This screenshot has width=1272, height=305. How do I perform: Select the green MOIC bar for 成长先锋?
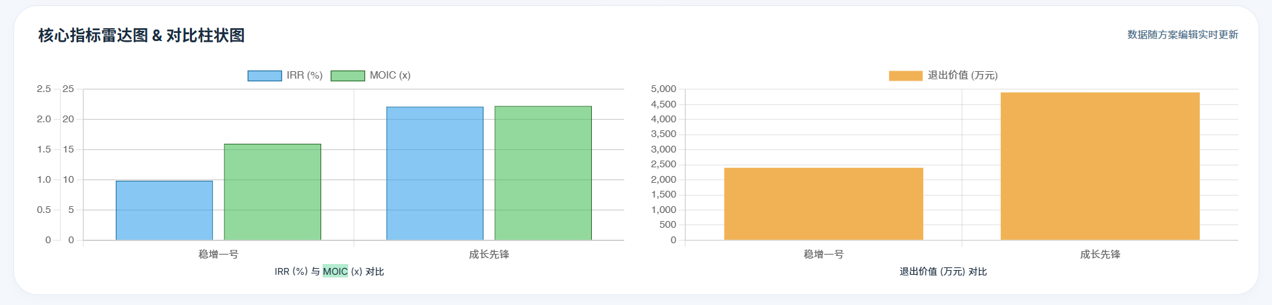[x=543, y=173]
